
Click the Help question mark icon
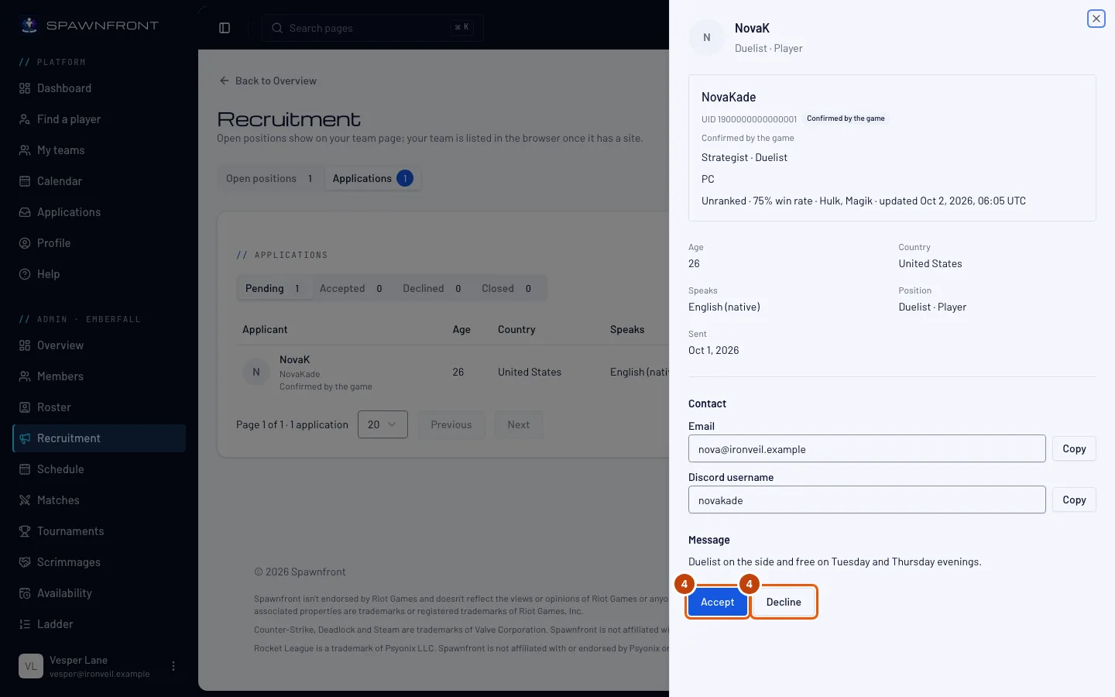tap(25, 274)
